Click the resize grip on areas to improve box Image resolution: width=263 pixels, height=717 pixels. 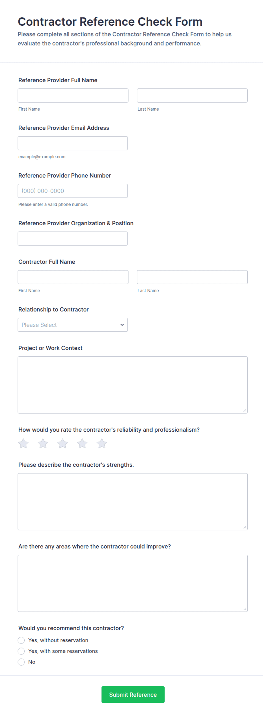click(245, 609)
